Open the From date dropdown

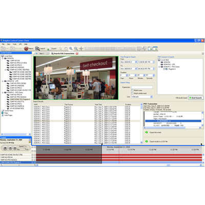pyautogui.click(x=136, y=62)
